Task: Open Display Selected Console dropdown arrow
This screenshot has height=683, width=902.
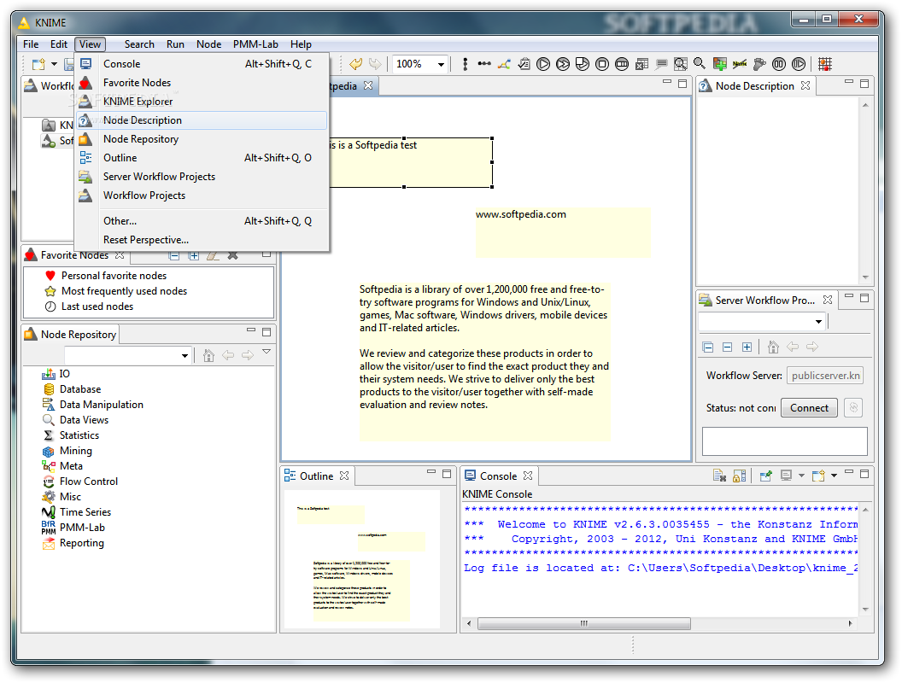Action: pos(801,476)
